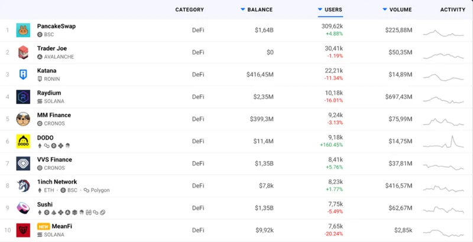473x242 pixels.
Task: Sort by Users using the blue arrow
Action: [x=320, y=9]
